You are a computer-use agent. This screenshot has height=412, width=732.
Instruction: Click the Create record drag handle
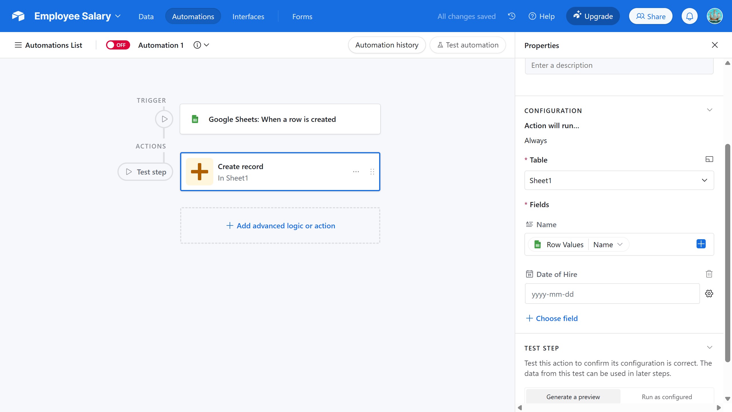(x=372, y=172)
